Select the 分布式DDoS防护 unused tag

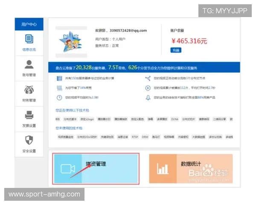(87, 137)
